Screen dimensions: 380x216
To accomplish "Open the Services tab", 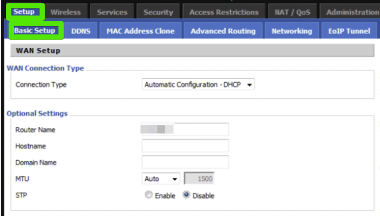I will pos(112,12).
